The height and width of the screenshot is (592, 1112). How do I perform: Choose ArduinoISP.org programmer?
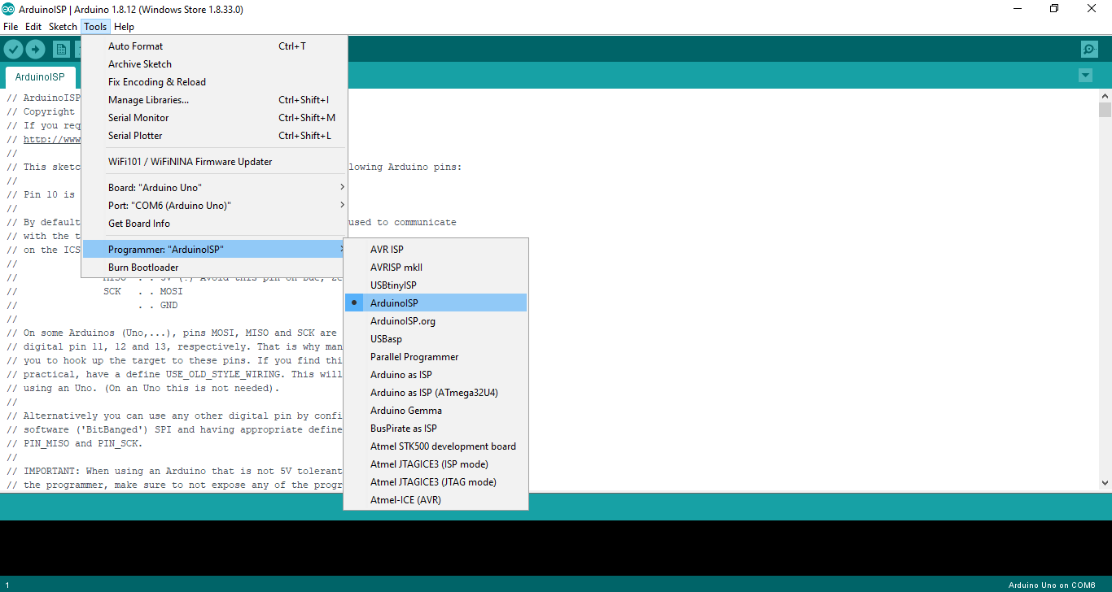[436, 321]
